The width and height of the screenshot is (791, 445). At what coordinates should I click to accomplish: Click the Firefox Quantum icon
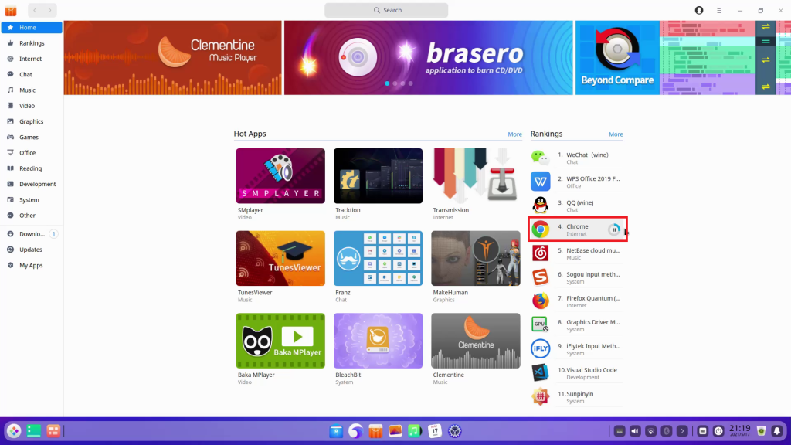coord(540,301)
